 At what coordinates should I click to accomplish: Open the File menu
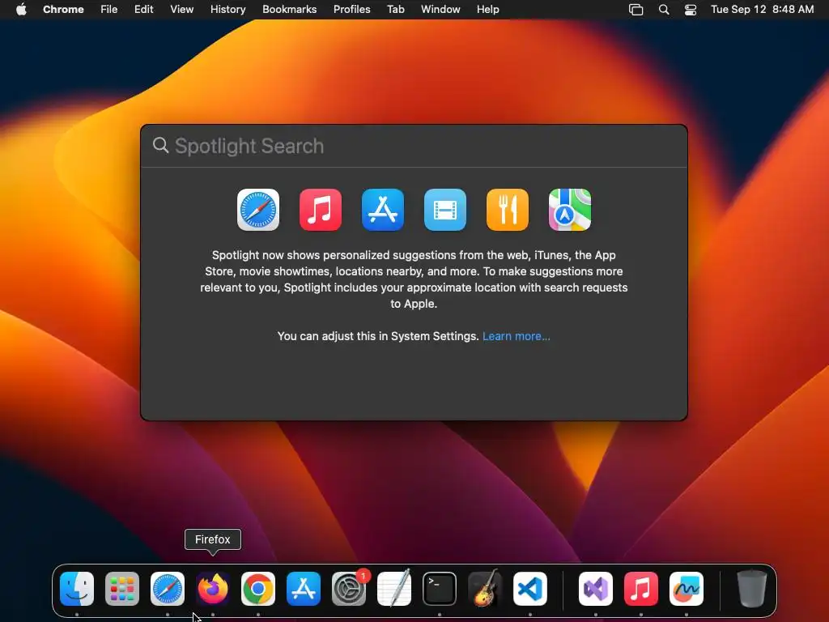pos(109,10)
